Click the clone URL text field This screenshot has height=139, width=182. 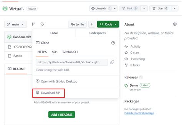click(72, 62)
